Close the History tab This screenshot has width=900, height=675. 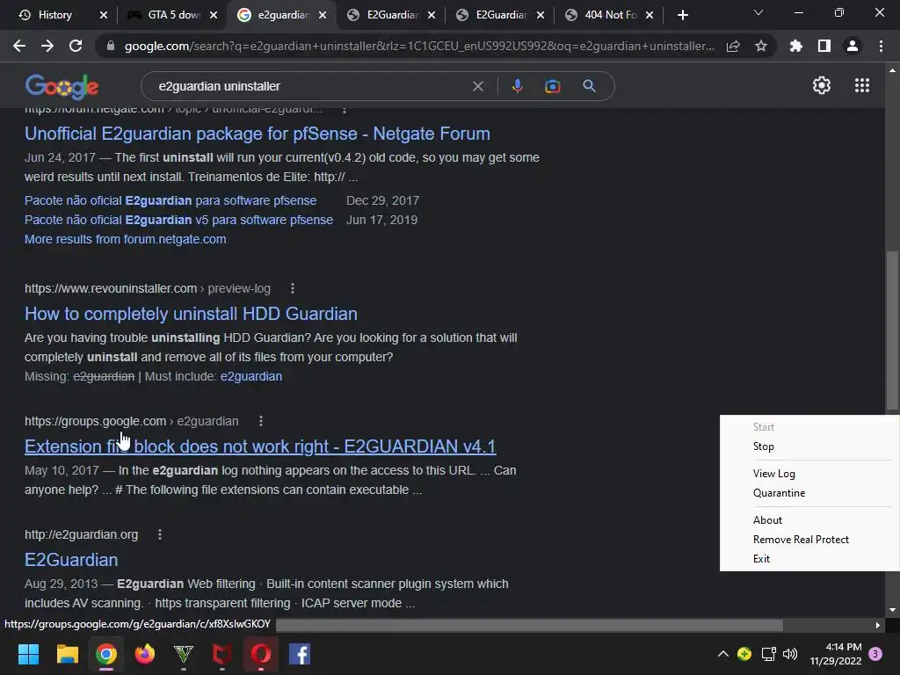click(104, 15)
